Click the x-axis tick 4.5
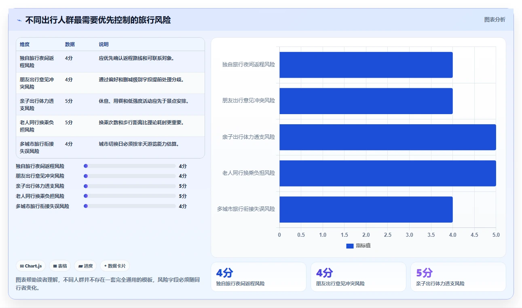 coord(474,235)
